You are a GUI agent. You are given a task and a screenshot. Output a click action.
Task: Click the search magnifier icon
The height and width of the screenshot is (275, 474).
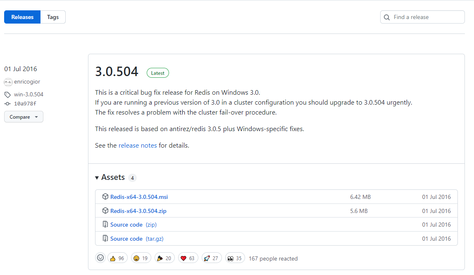(x=387, y=17)
